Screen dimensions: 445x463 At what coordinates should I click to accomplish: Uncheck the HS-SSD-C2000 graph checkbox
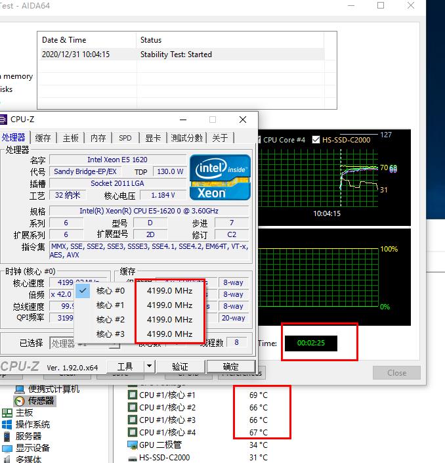(x=316, y=140)
